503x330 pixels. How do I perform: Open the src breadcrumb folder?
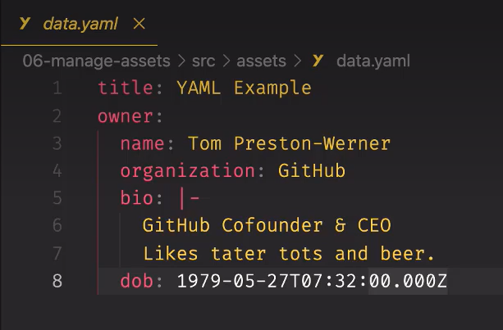[203, 61]
